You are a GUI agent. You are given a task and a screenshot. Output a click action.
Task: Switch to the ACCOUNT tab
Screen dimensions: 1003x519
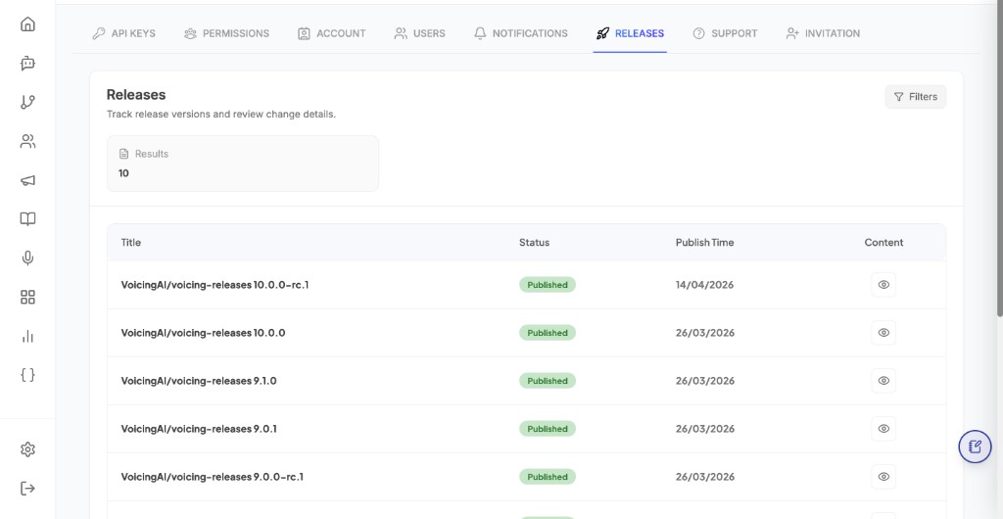(331, 33)
